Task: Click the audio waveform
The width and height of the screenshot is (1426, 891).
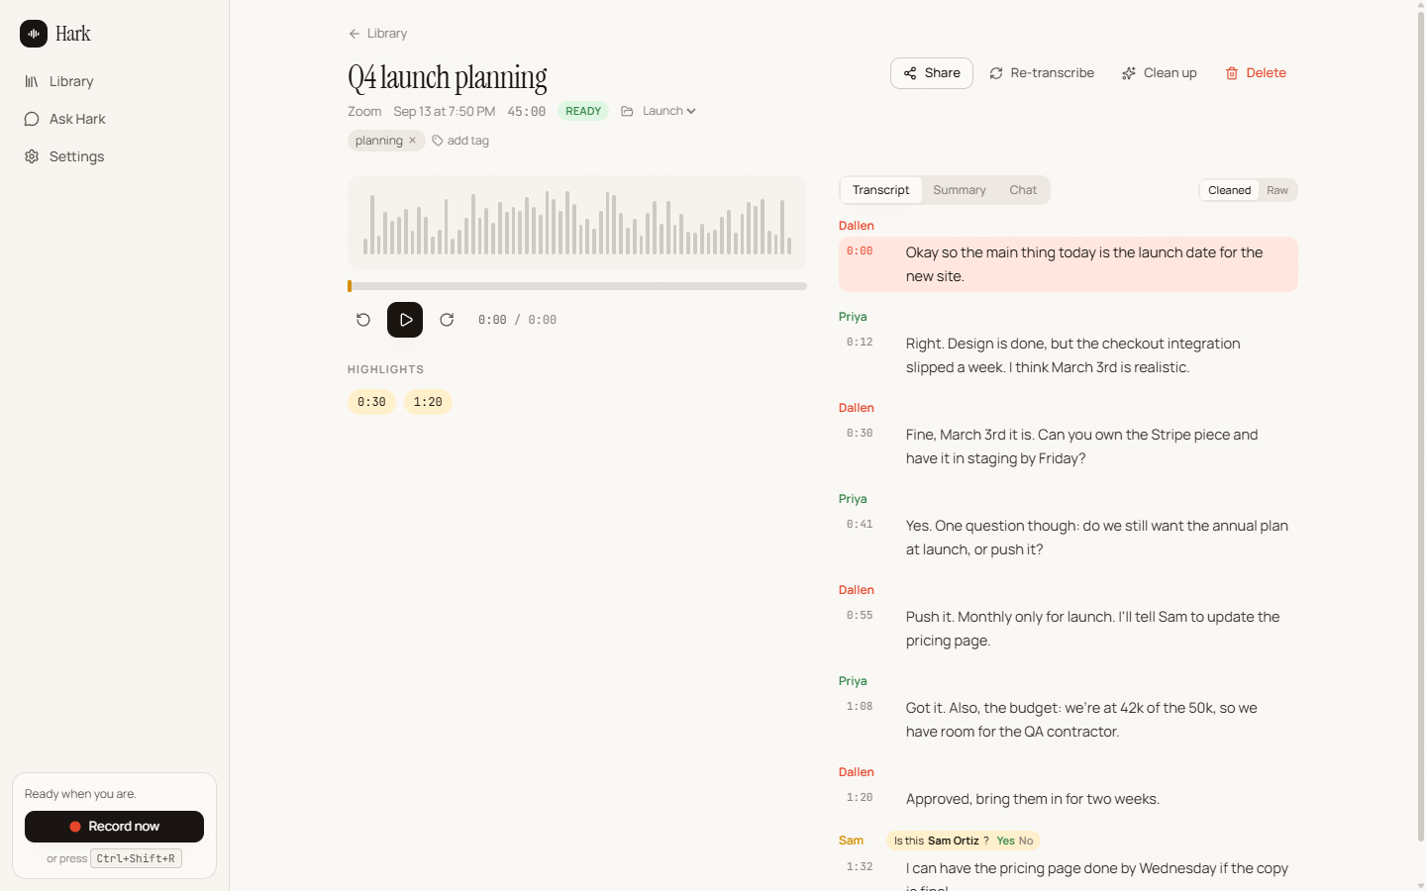Action: click(x=577, y=223)
